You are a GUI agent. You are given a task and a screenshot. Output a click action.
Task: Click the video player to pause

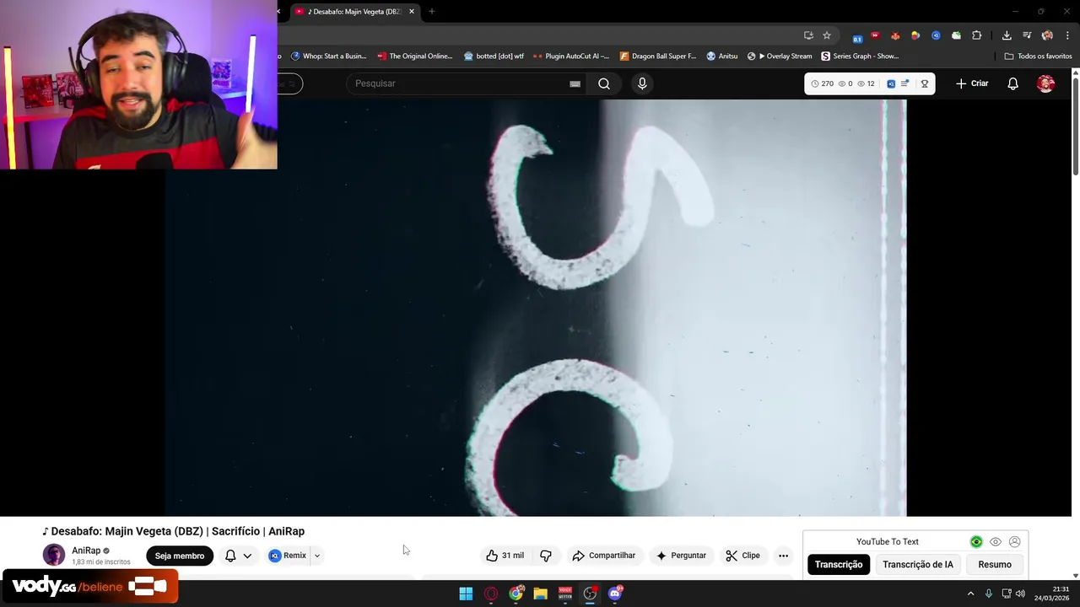[x=536, y=308]
